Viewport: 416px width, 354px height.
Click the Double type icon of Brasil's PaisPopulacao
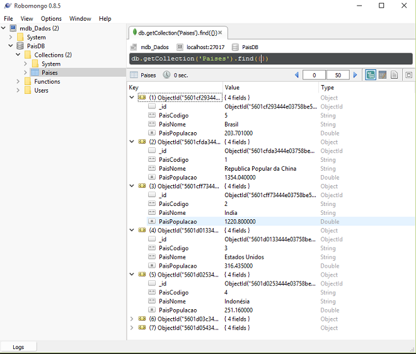[x=152, y=132]
